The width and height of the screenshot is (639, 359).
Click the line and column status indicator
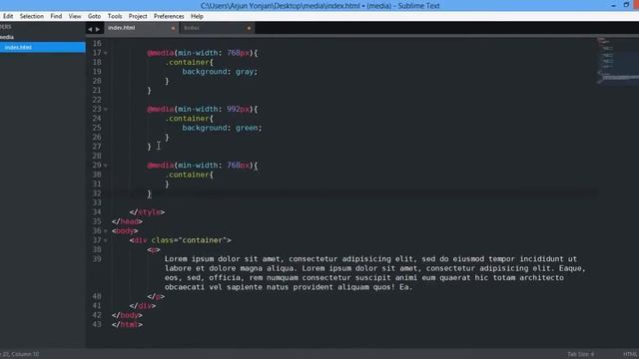click(20, 354)
